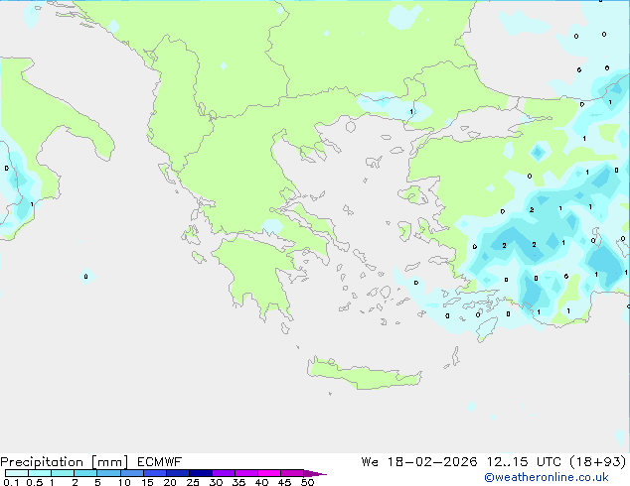Image resolution: width=630 pixels, height=486 pixels.
Task: Click the "35" legend scale label
Action: coord(238,482)
